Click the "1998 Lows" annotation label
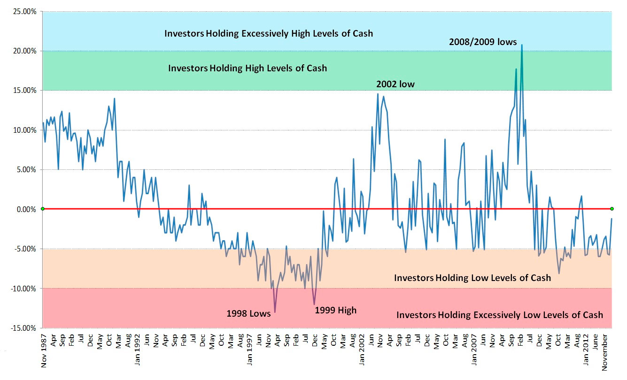Image resolution: width=627 pixels, height=380 pixels. (x=248, y=313)
